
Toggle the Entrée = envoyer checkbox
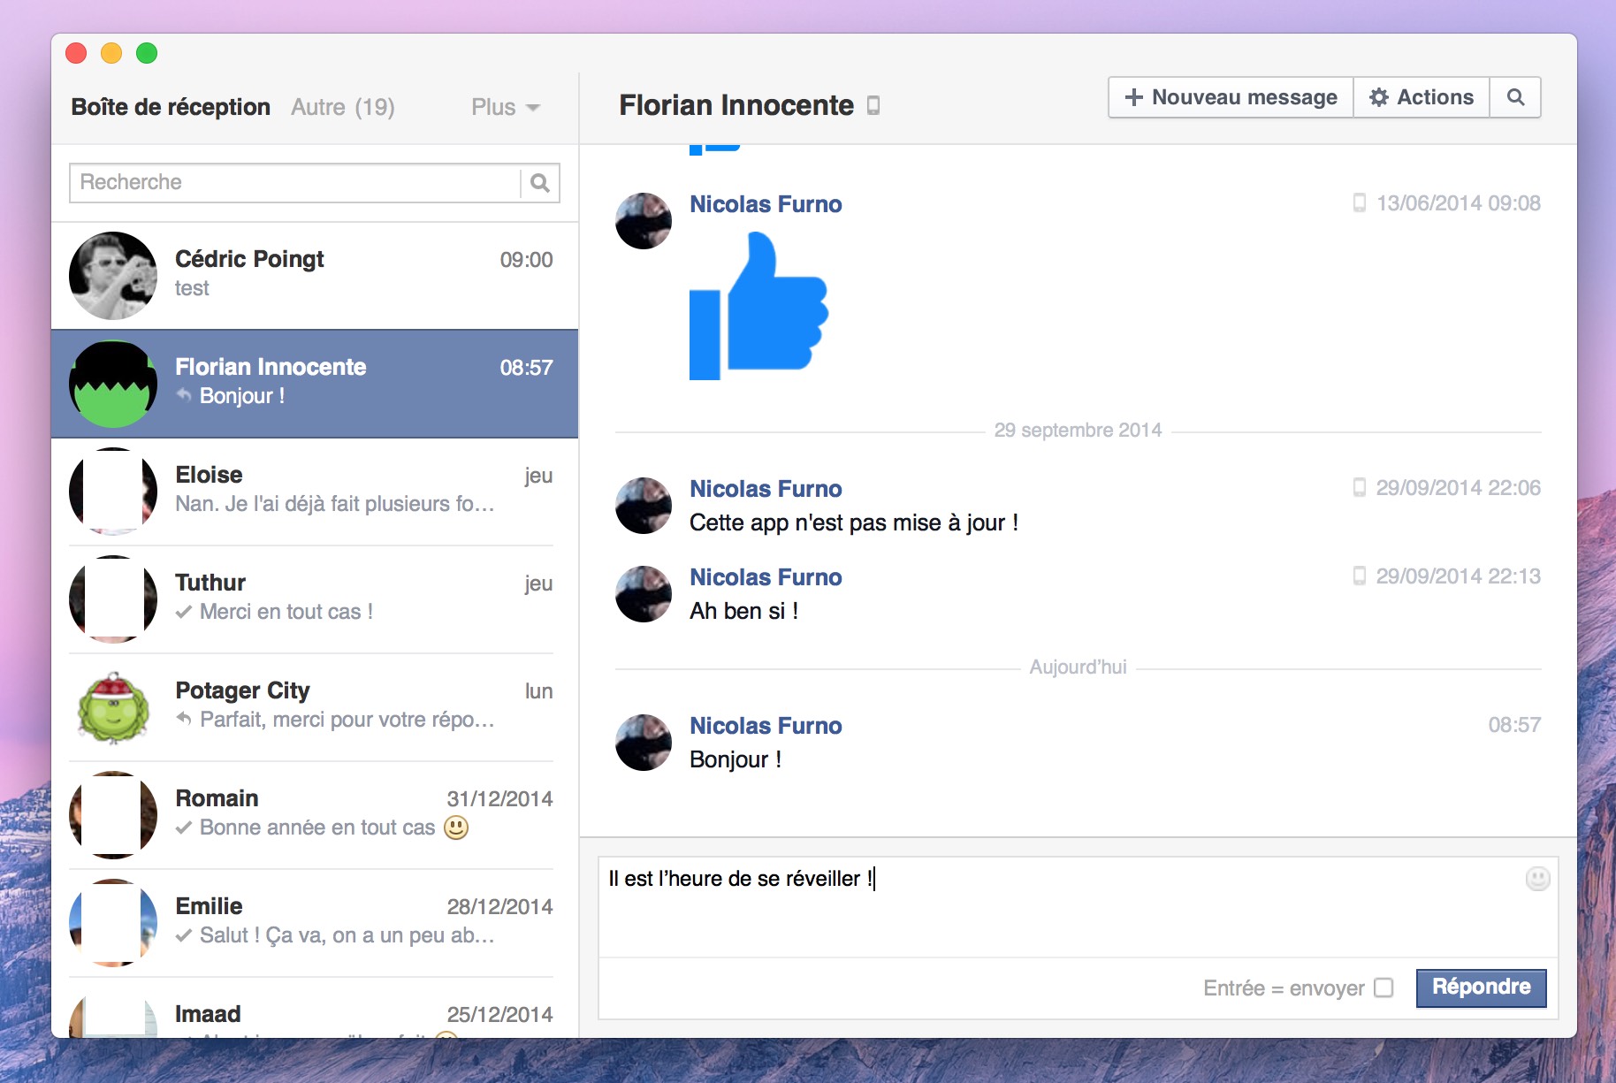tap(1384, 988)
